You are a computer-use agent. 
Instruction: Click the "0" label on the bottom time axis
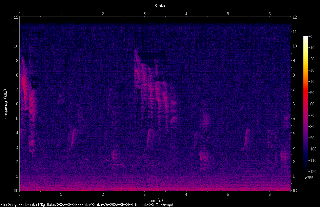19,194
